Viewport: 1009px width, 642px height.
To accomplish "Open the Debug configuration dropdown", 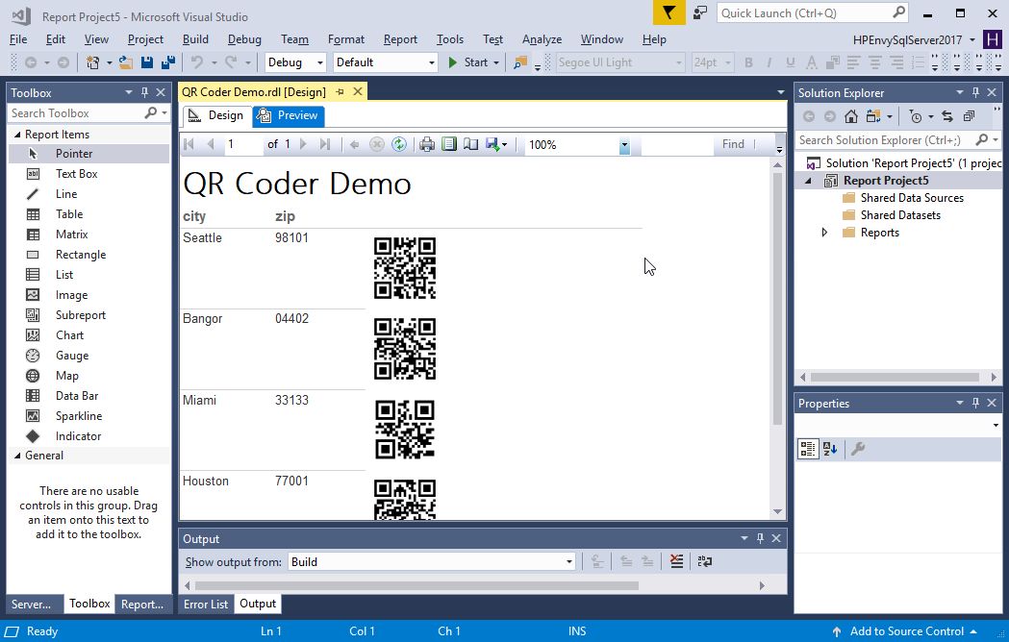I will point(296,62).
